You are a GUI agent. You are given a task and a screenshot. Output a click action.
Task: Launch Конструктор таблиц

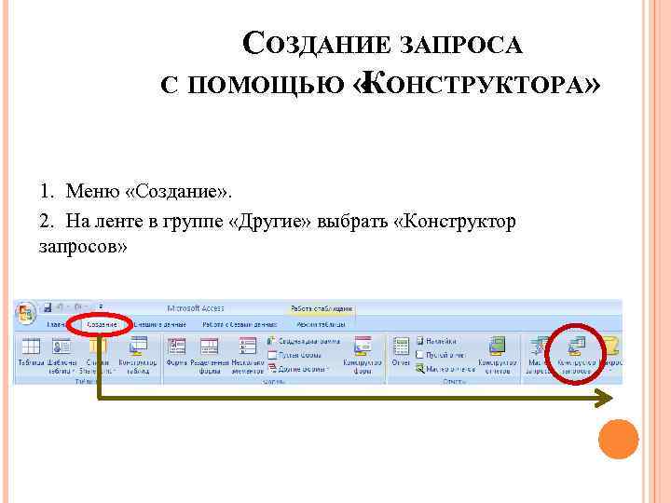pos(138,356)
